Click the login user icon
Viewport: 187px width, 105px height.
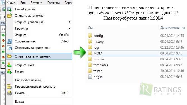[x=9, y=71]
